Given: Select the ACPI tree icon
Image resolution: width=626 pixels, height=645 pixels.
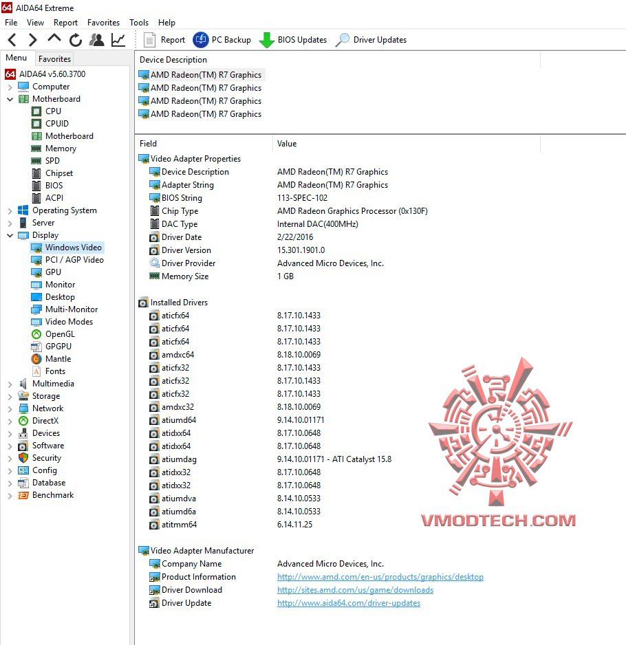Looking at the screenshot, I should click(36, 198).
